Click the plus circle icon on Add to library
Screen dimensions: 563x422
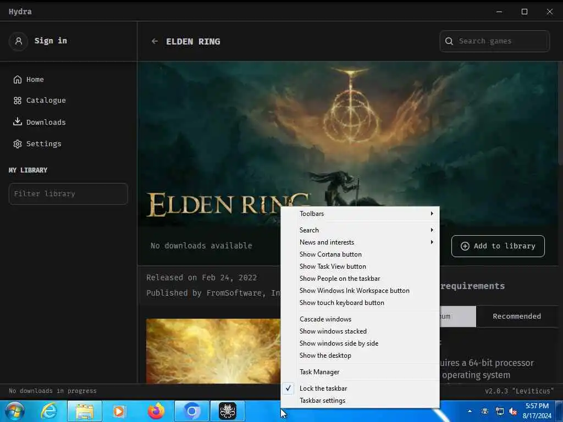click(x=465, y=246)
